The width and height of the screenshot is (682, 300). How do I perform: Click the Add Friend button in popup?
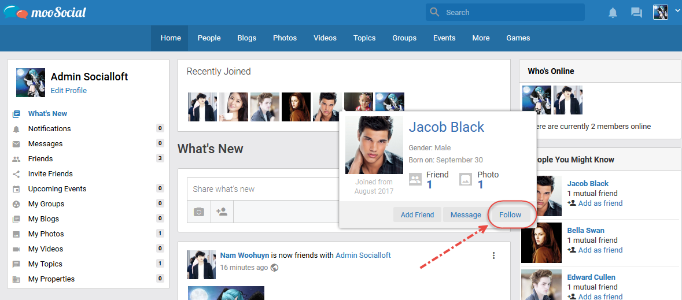418,215
